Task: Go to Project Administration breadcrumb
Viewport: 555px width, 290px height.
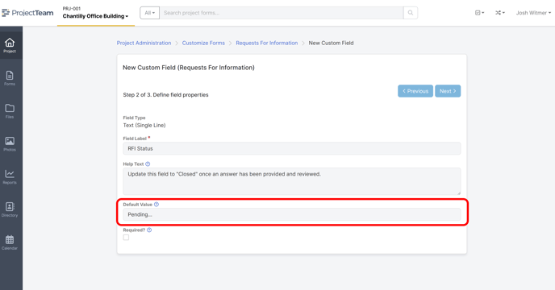Action: 144,43
